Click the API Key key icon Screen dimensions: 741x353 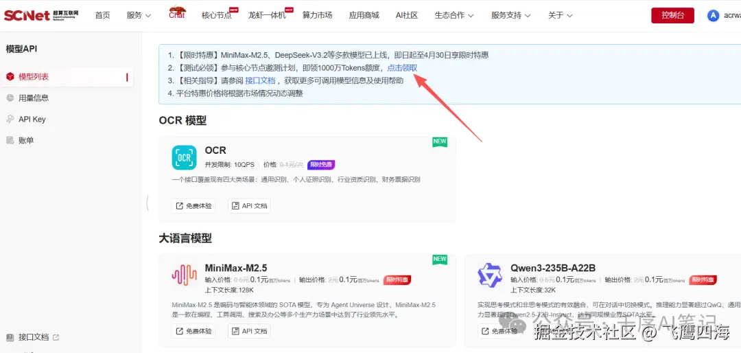click(10, 119)
